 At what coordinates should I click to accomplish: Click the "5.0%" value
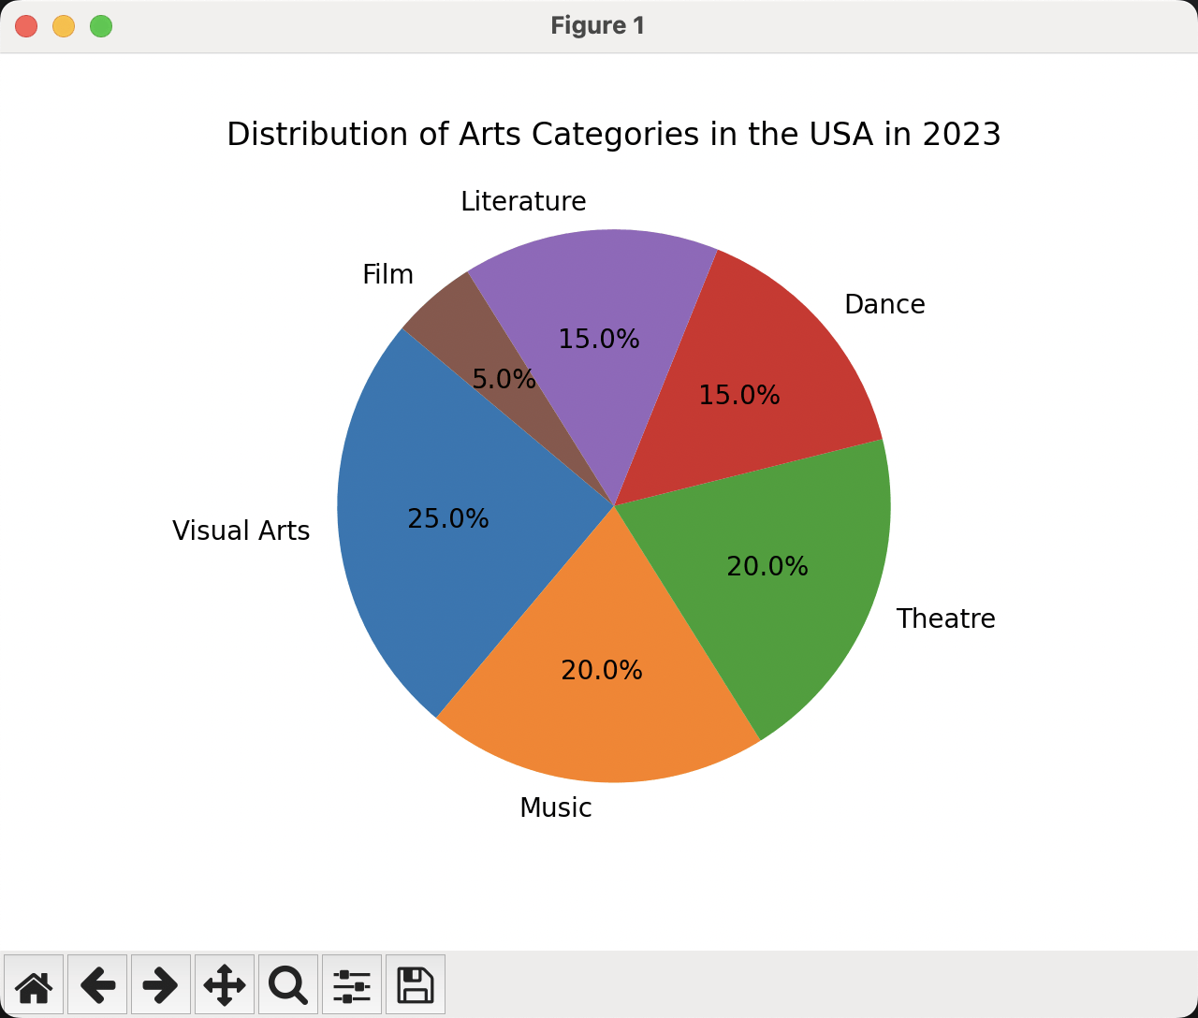tap(504, 379)
